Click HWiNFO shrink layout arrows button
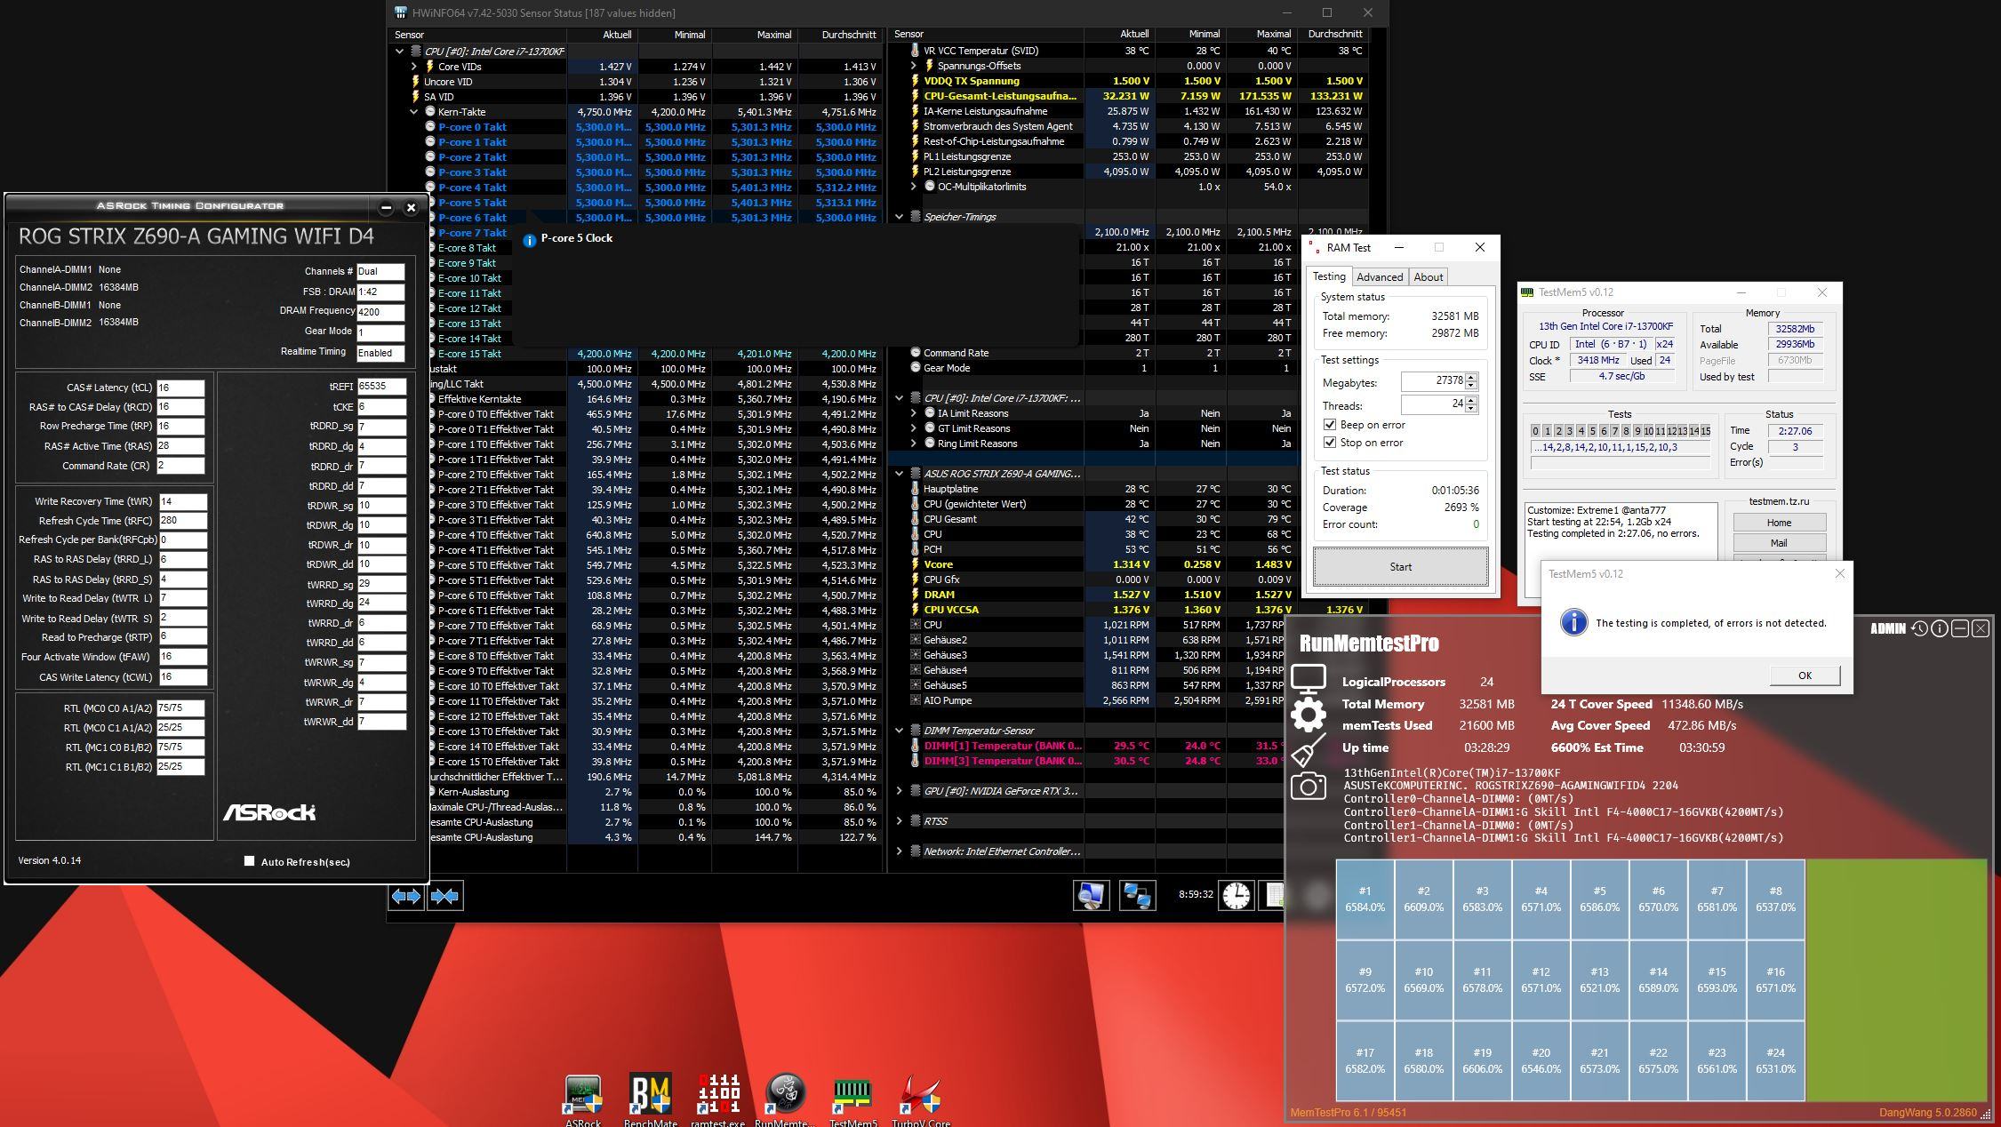This screenshot has width=2001, height=1127. tap(444, 896)
